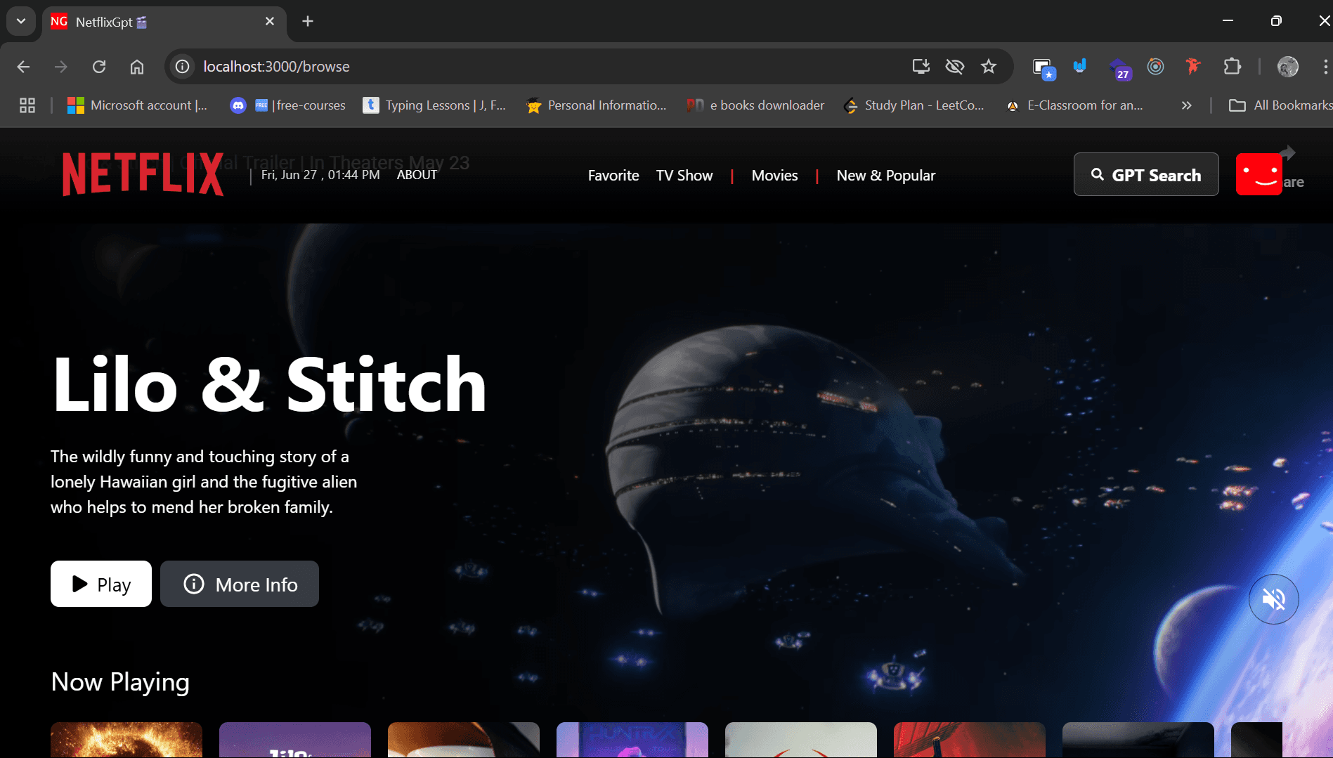Select the Movies navigation item

click(x=774, y=175)
